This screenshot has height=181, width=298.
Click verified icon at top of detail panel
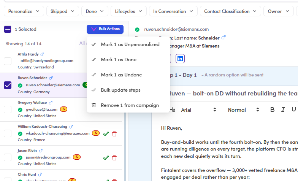point(137,30)
